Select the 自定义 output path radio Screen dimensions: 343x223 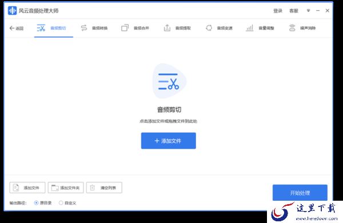(61, 203)
